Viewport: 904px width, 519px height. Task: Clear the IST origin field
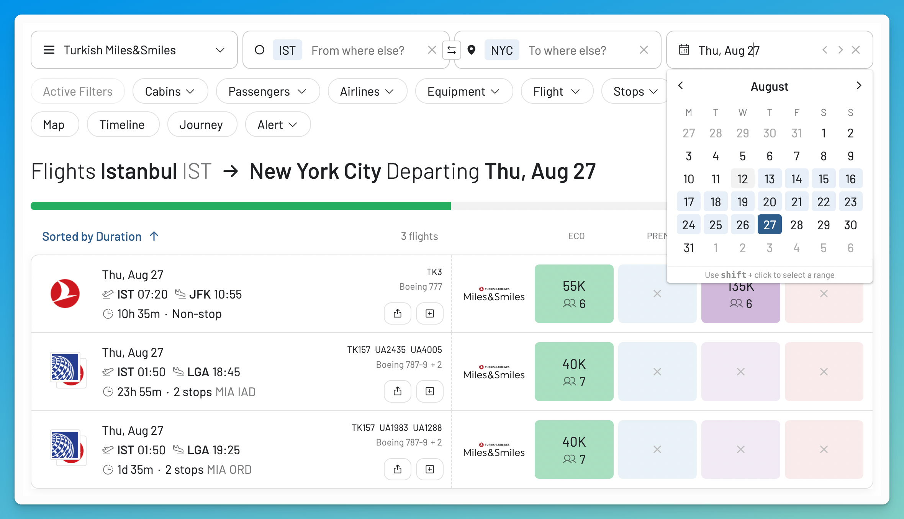(432, 50)
